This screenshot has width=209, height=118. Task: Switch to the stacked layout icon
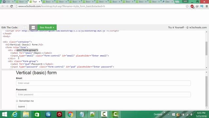coord(33,28)
